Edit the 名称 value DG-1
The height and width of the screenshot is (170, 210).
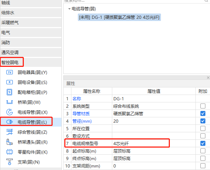tap(154, 99)
